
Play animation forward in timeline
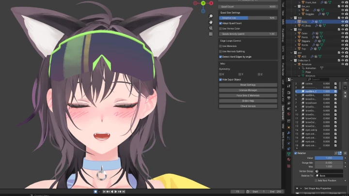coord(116,192)
